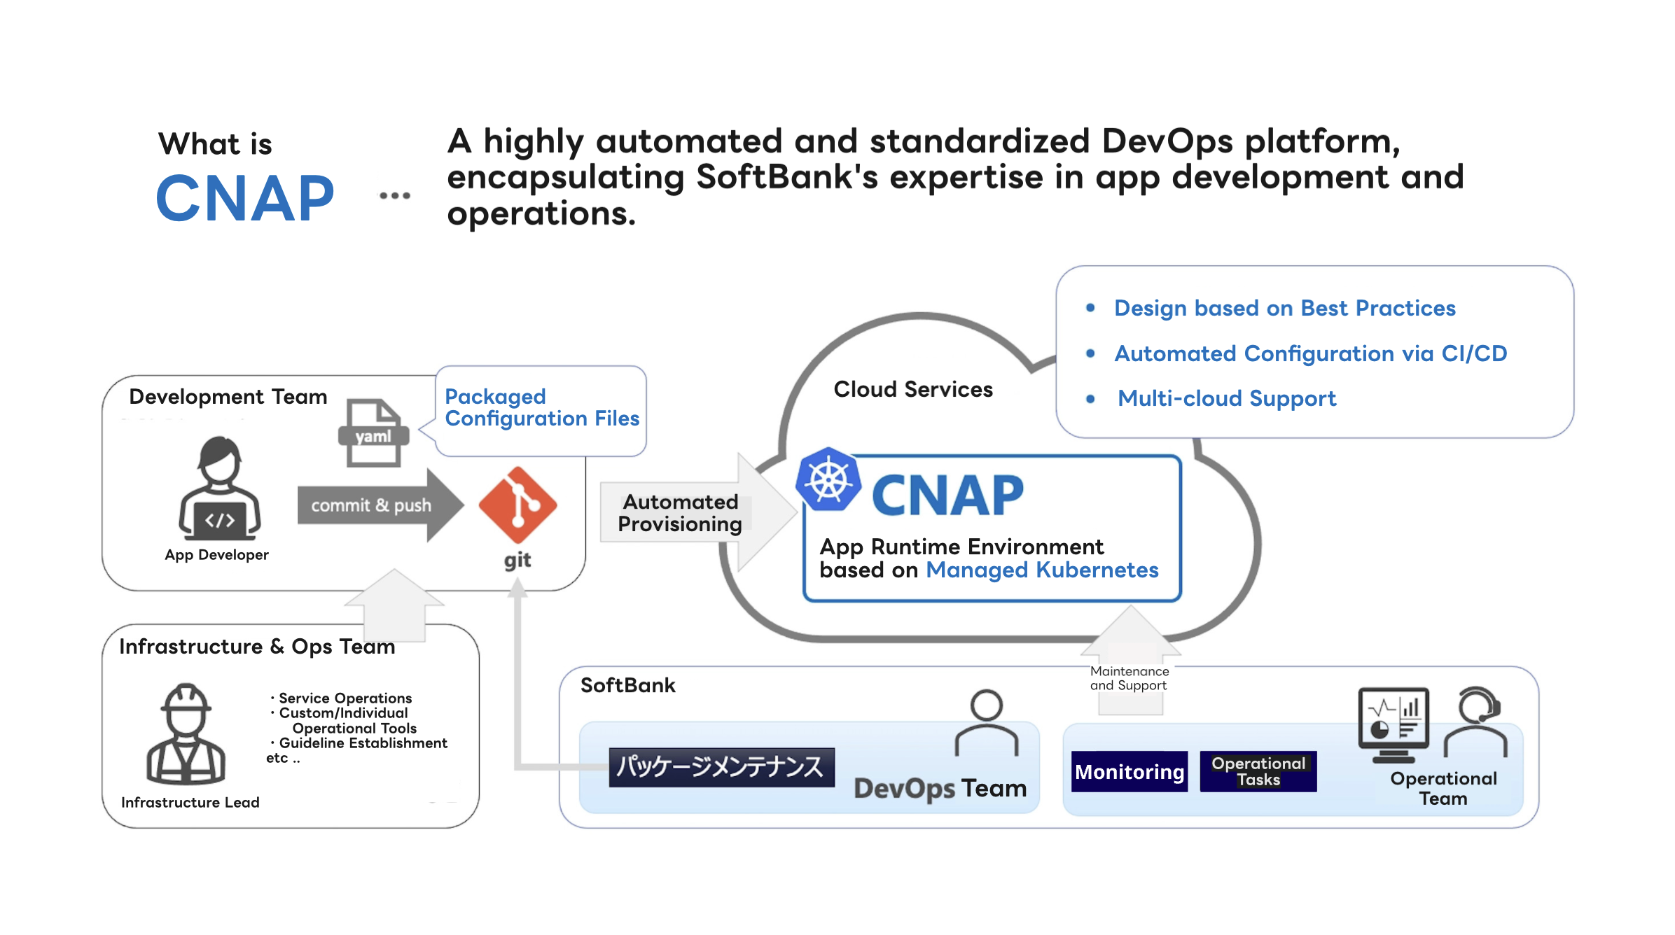The width and height of the screenshot is (1675, 935).
Task: Click the Multi-cloud Support bullet point
Action: pyautogui.click(x=1227, y=398)
